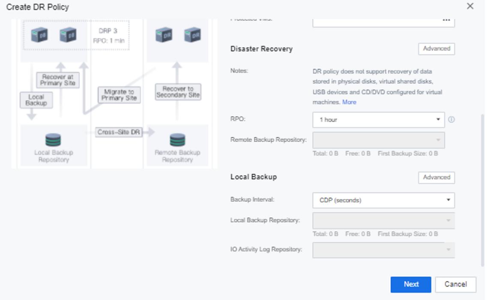This screenshot has width=487, height=300.
Task: Click the Recover to Secondary Site label
Action: click(178, 92)
